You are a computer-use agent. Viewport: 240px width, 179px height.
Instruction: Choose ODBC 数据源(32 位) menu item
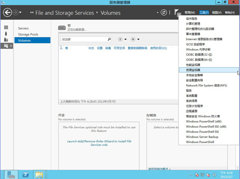[x=208, y=55]
